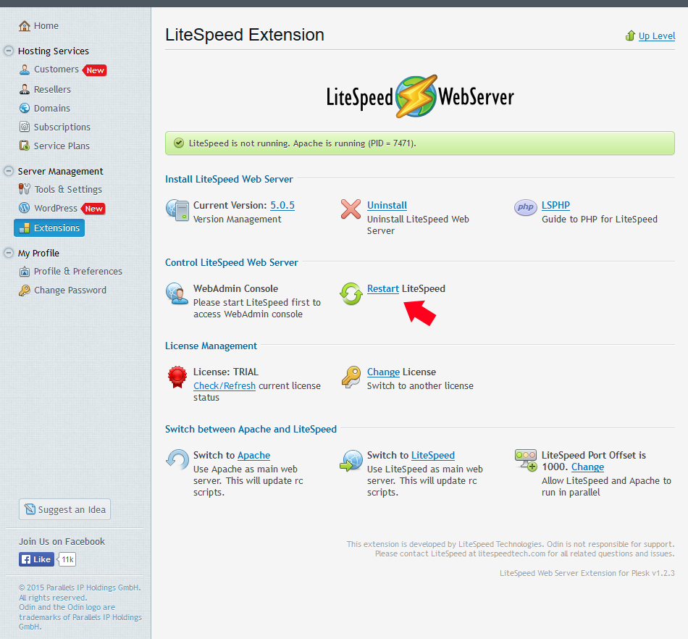Click the 'Install LiteSpeed Web Server' section heading

coord(229,179)
